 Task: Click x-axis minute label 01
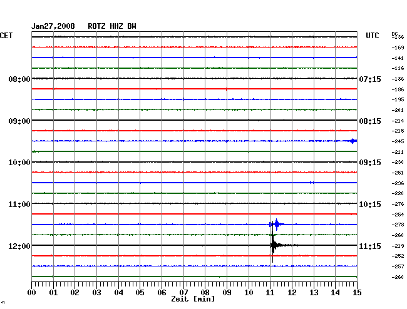(53, 293)
